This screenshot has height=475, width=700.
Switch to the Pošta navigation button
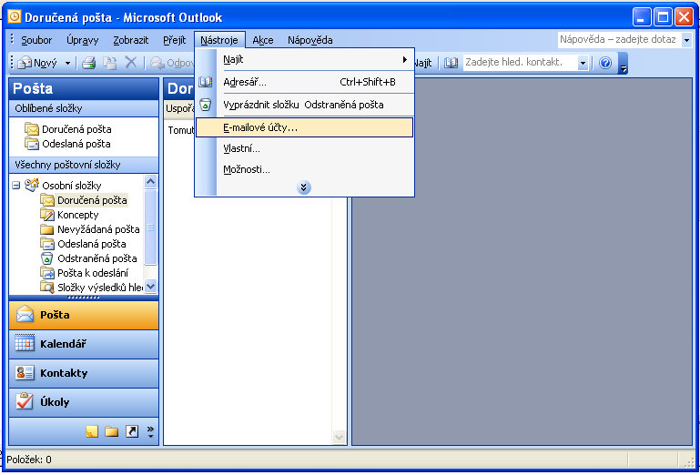coord(84,315)
